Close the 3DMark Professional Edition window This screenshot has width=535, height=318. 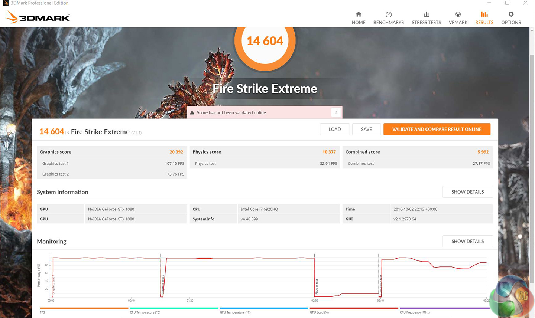525,3
